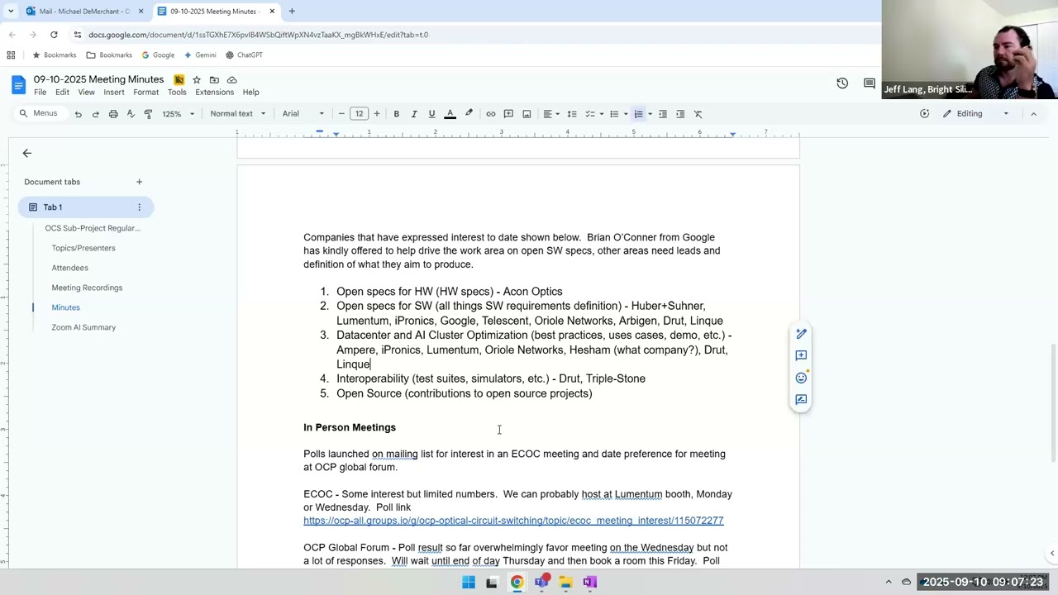Open line and paragraph spacing

tap(571, 114)
